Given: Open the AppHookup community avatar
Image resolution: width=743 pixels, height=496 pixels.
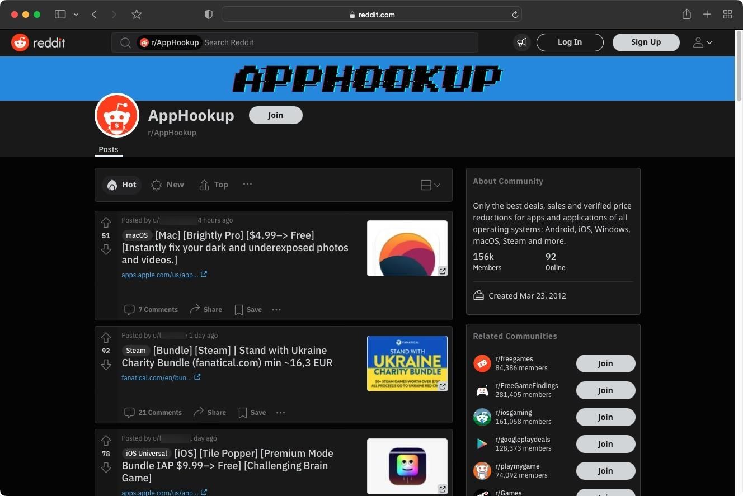Looking at the screenshot, I should coord(117,115).
